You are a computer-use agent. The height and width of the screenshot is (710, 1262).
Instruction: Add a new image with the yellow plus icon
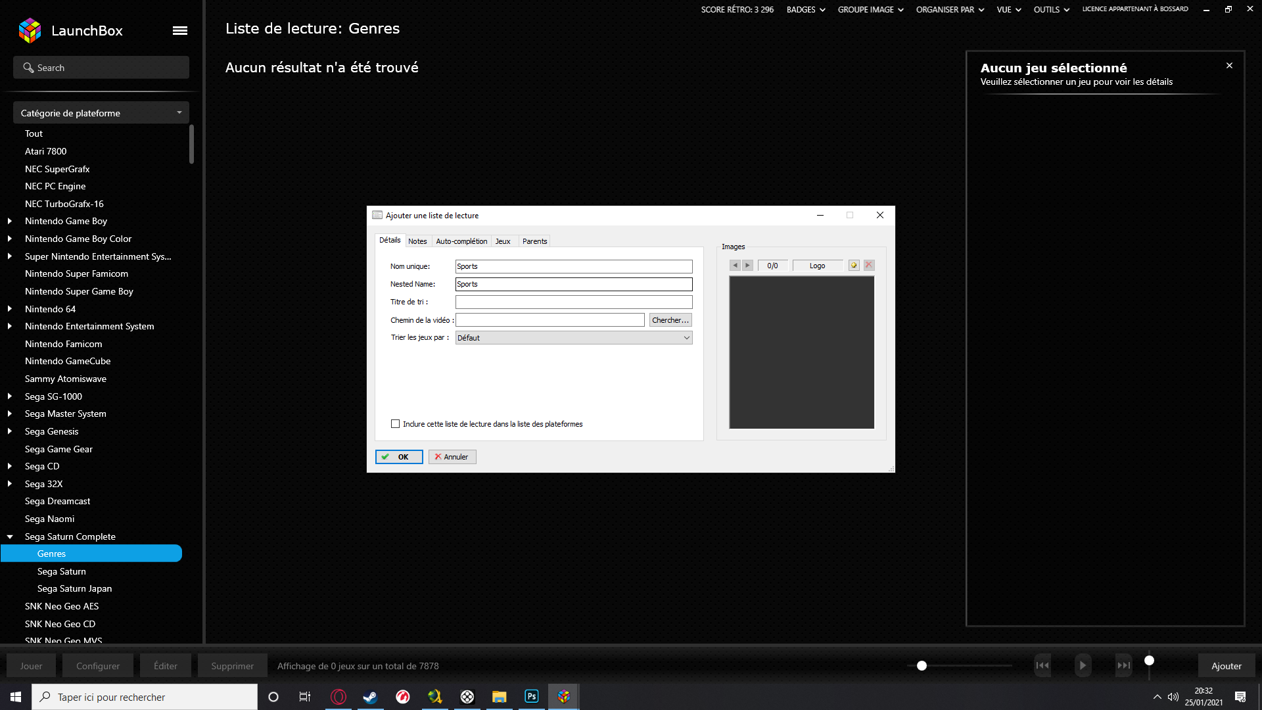click(x=854, y=266)
